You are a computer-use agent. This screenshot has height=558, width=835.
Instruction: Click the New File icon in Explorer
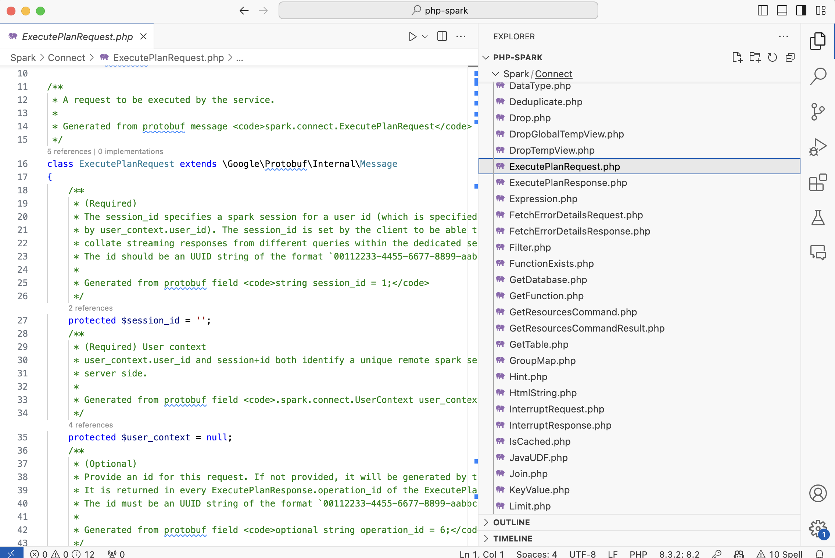737,57
